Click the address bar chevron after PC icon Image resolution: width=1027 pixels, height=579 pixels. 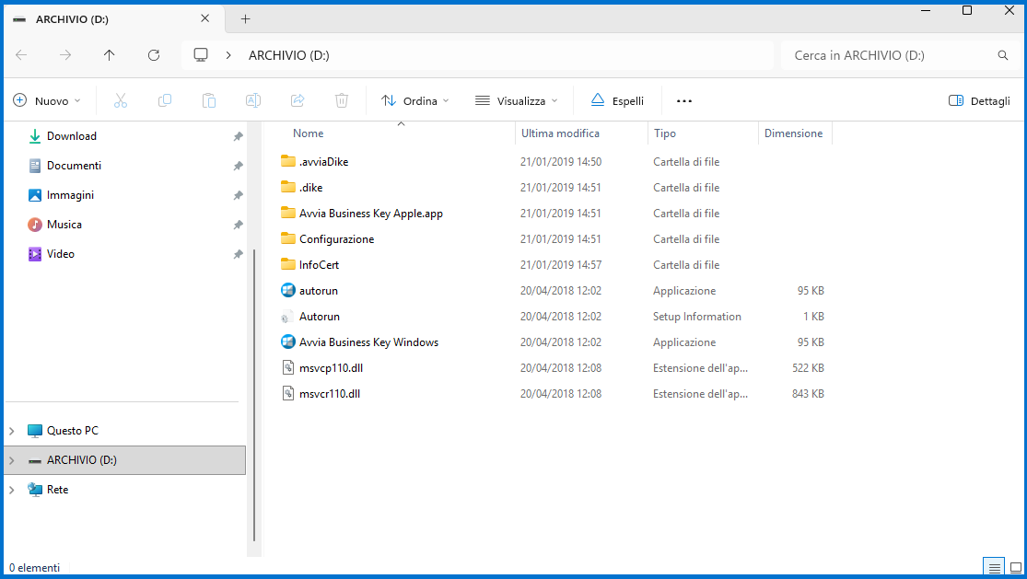(228, 55)
